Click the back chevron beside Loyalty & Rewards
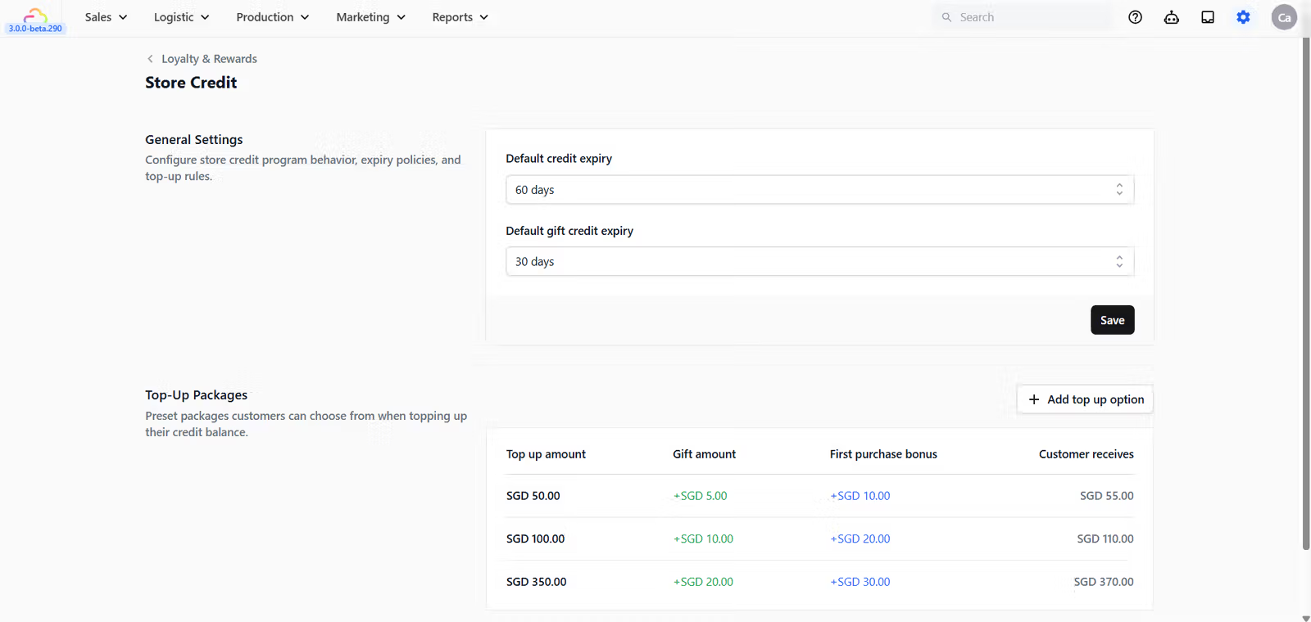 pos(150,59)
